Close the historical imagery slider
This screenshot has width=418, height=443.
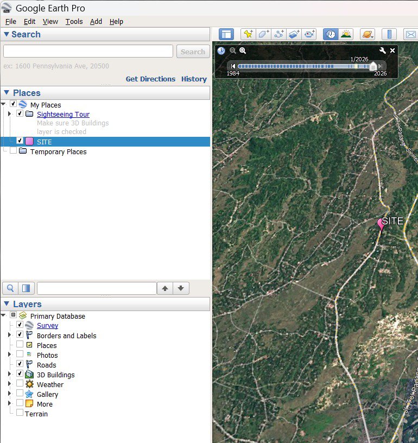(392, 50)
